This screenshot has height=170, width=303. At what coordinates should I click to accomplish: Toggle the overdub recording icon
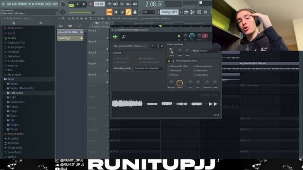coord(128,4)
